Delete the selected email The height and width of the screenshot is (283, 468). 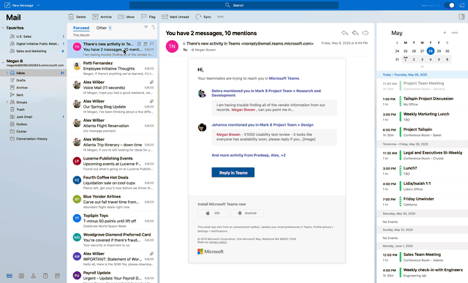[x=77, y=17]
